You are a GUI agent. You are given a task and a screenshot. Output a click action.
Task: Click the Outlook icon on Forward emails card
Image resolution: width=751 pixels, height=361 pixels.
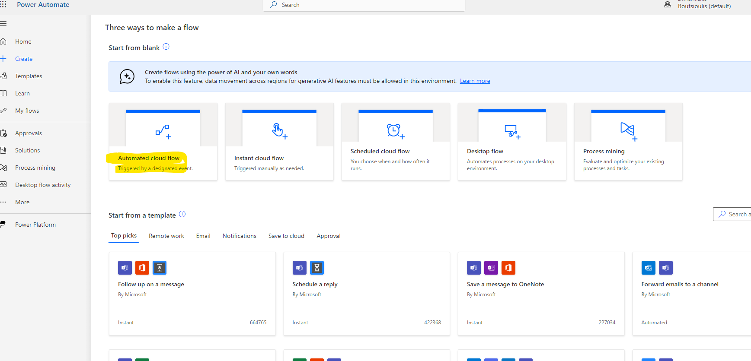[649, 268]
